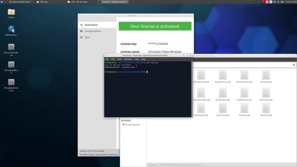
Task: Click the File Manager status bar text
Action: [x=174, y=165]
